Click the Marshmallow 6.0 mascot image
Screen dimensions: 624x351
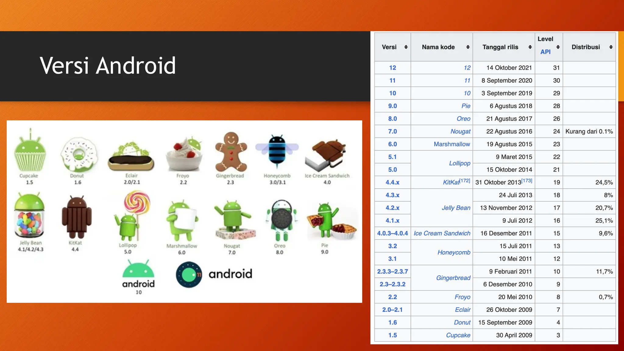(182, 221)
